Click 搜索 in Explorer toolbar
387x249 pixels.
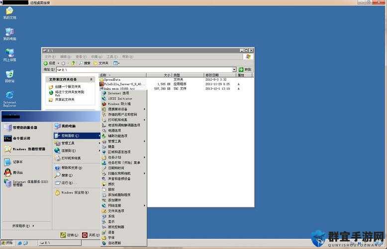click(85, 63)
